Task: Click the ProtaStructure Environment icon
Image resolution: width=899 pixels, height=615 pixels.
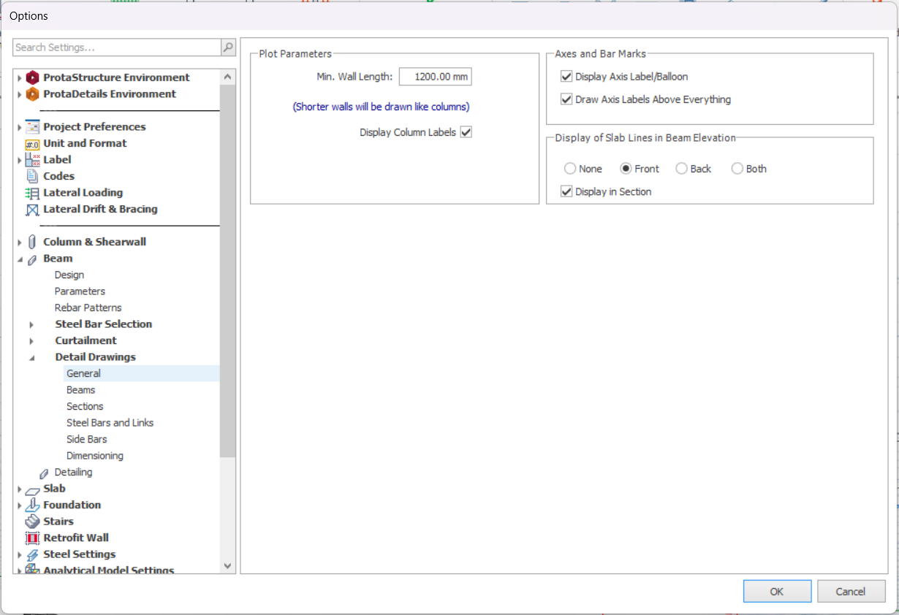Action: [31, 77]
